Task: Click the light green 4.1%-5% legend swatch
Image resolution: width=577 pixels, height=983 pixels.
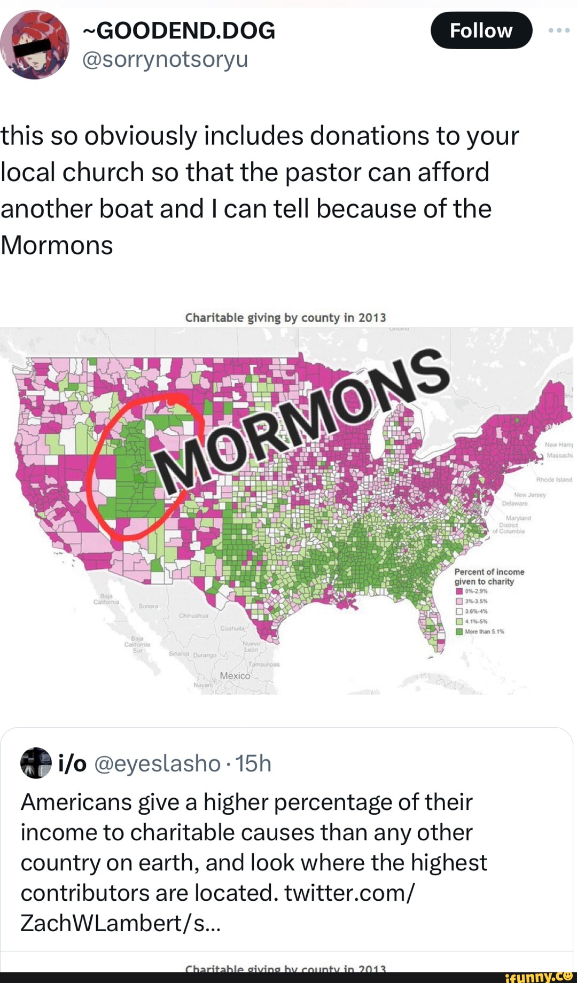Action: [458, 621]
